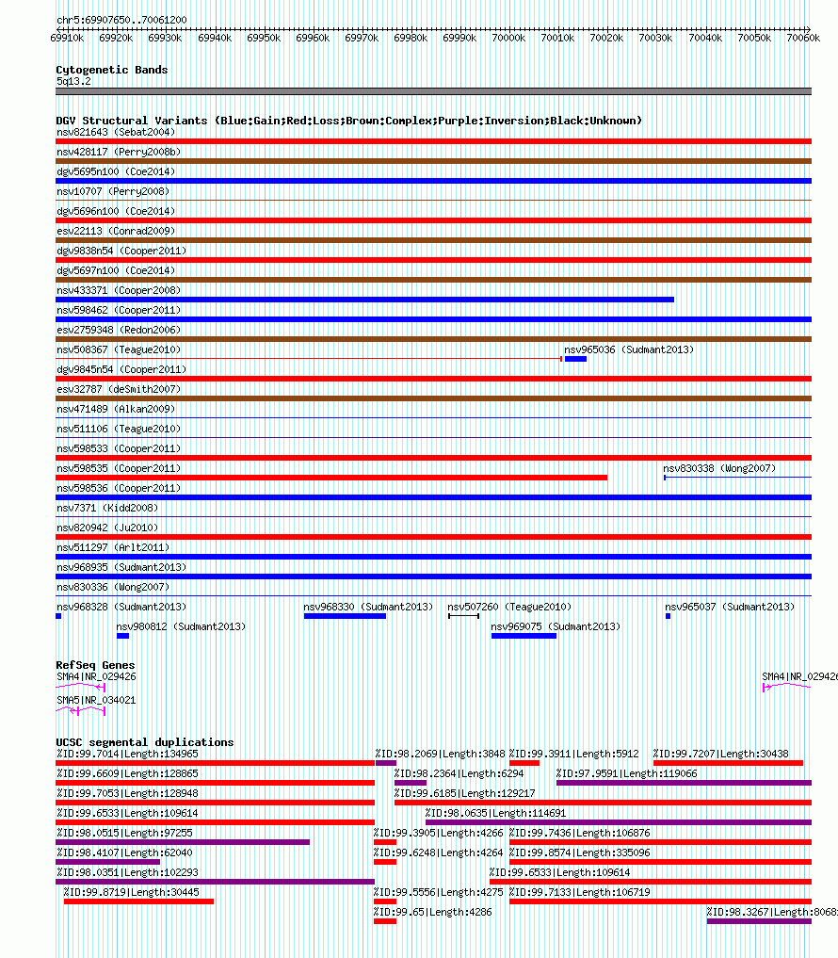Select duplication %ID:99.5556|Length:4275
The width and height of the screenshot is (838, 958).
coord(439,892)
